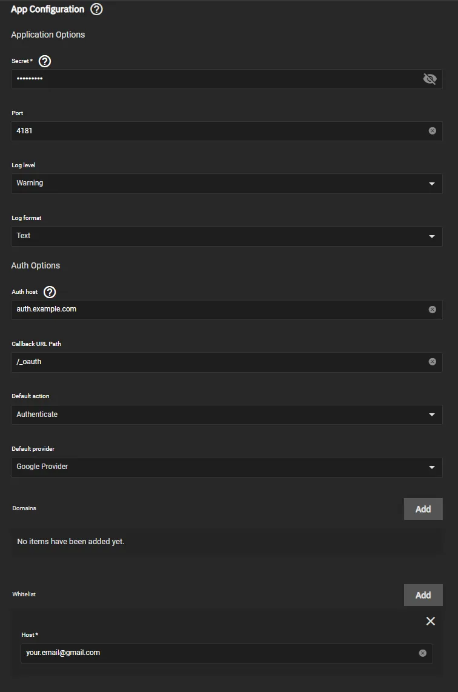
Task: Open the Auth host help icon
Action: [49, 291]
